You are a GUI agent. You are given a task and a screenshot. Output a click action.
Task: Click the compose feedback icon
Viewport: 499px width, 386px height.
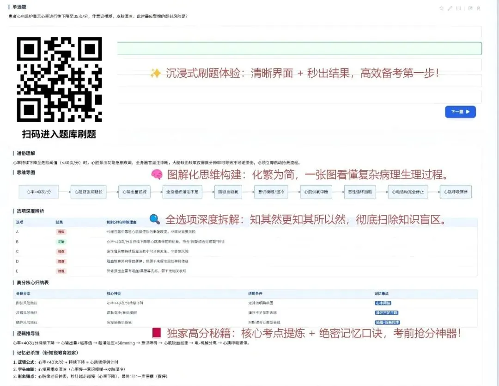click(x=470, y=8)
